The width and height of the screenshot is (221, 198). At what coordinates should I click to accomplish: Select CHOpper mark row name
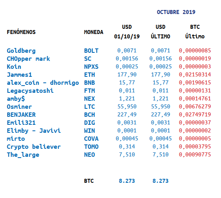tap(28, 59)
